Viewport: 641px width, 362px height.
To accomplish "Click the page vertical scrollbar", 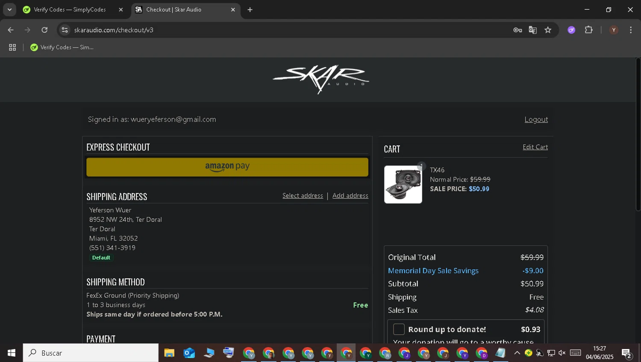I will pyautogui.click(x=638, y=134).
